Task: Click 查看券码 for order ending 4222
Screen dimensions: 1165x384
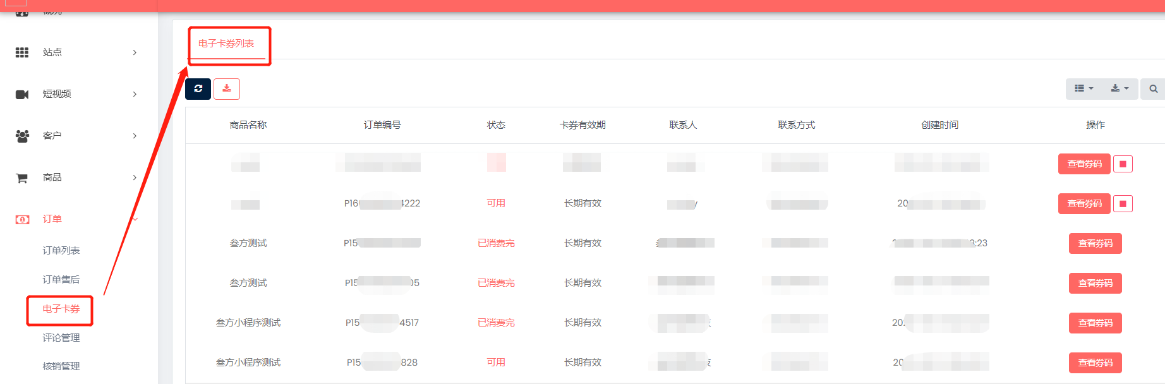Action: click(1084, 204)
